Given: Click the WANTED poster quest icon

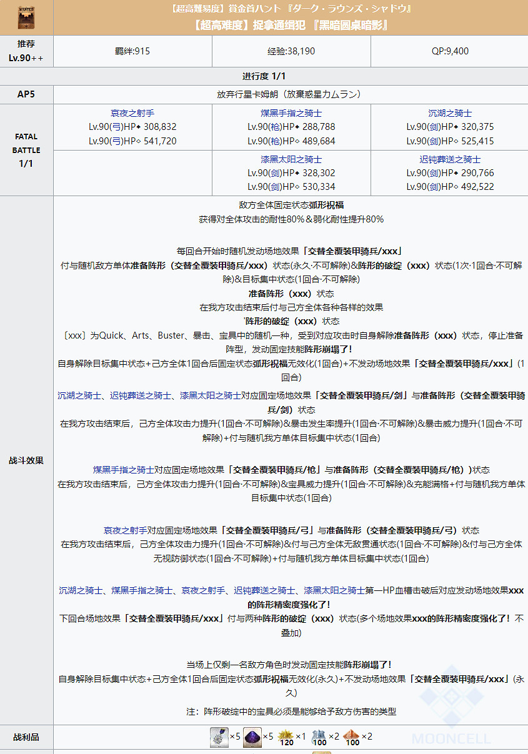Looking at the screenshot, I should pos(26,17).
